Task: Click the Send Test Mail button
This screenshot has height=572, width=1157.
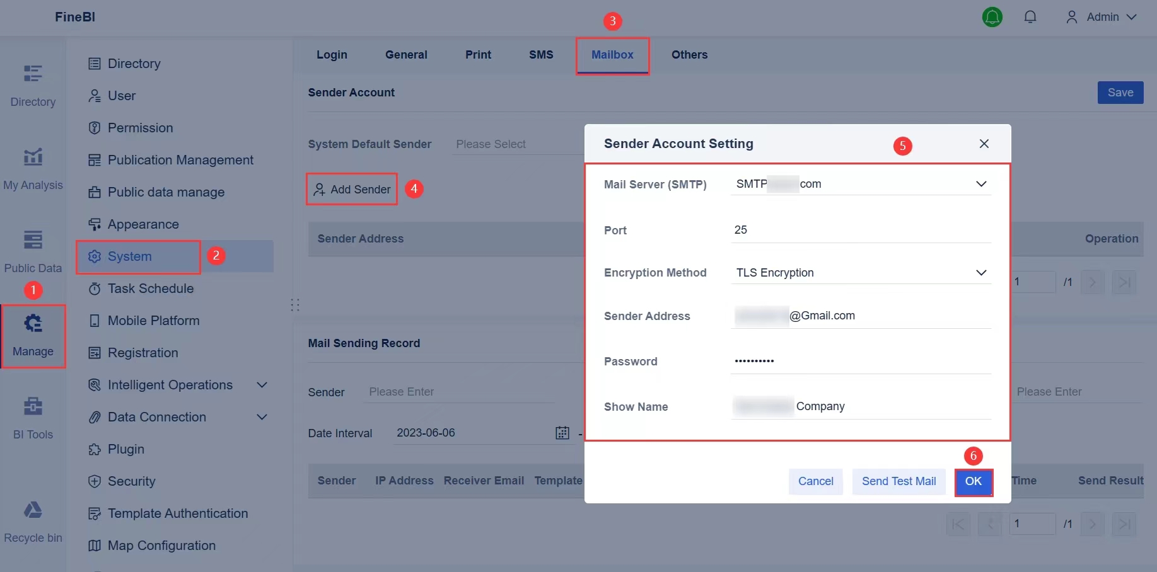Action: tap(898, 481)
